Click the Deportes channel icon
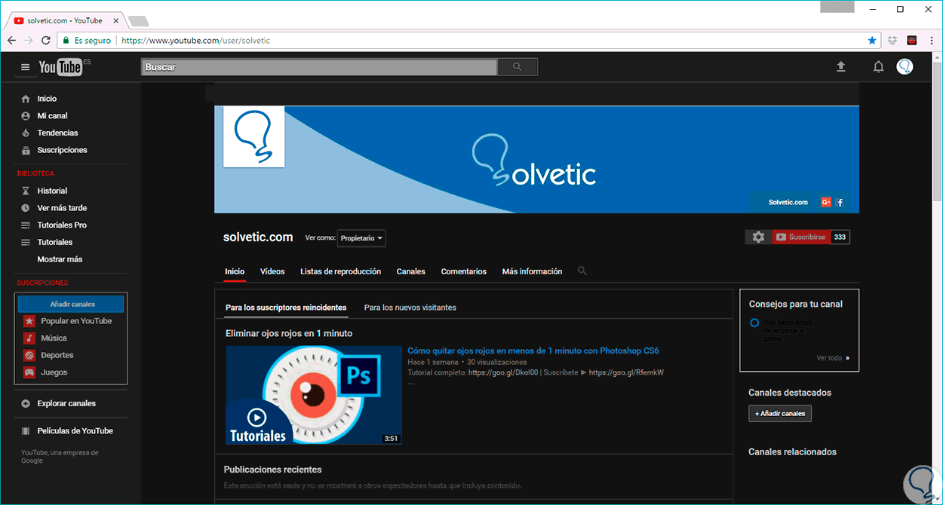 pos(29,355)
